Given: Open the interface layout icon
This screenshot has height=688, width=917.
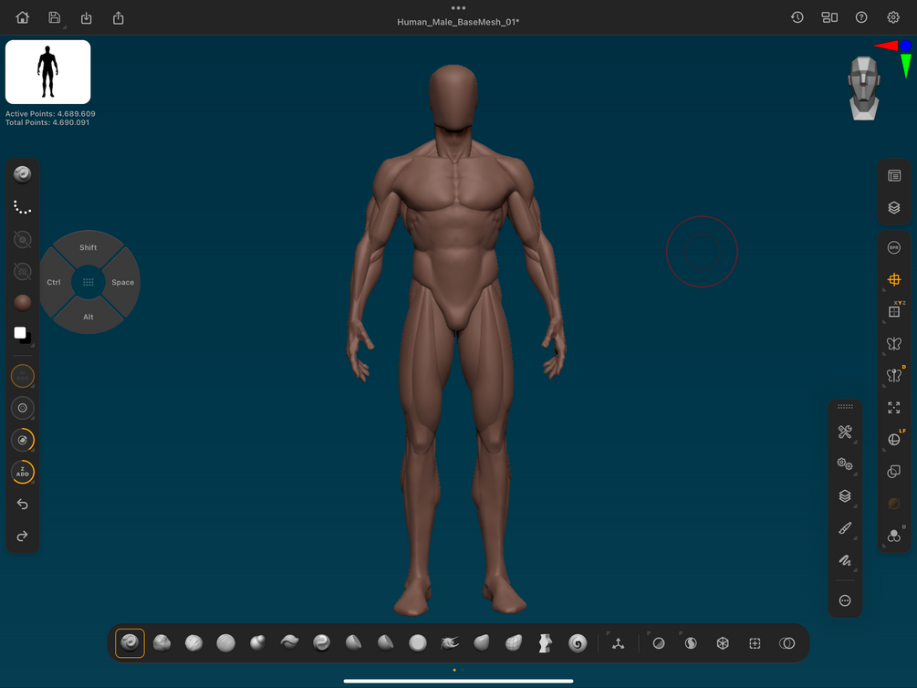Looking at the screenshot, I should 829,17.
